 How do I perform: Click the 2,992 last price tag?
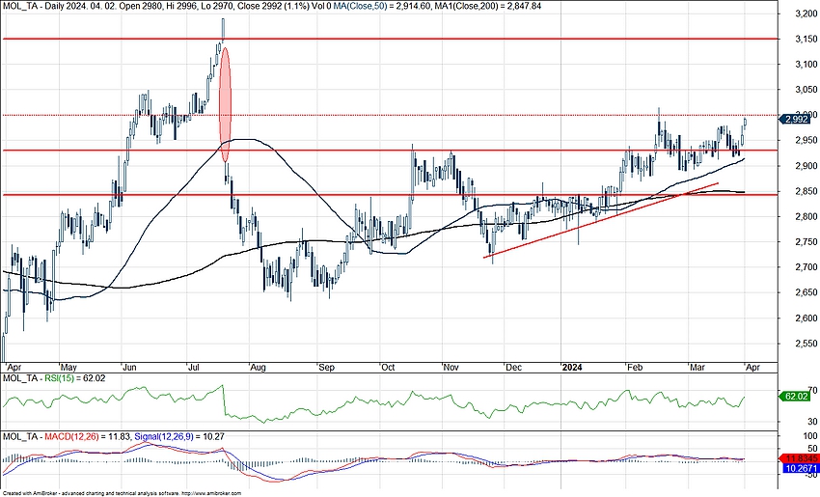pos(796,120)
